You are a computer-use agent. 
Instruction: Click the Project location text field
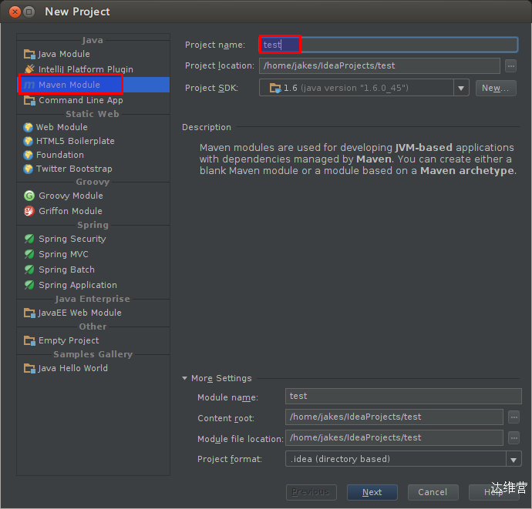379,65
